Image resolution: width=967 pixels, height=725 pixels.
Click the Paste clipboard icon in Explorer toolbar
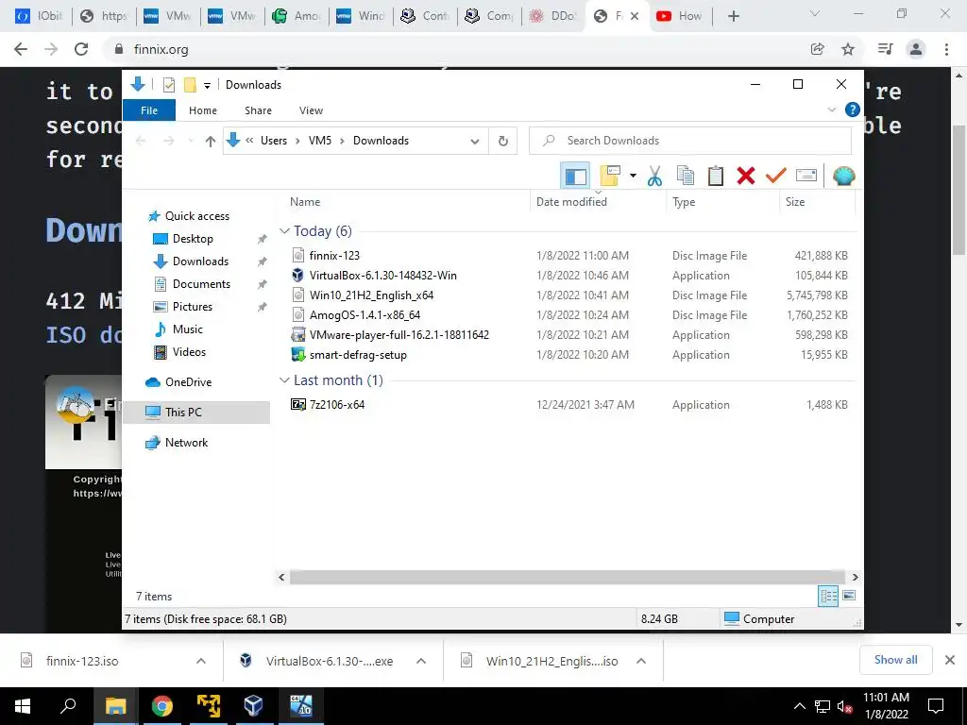click(x=716, y=177)
